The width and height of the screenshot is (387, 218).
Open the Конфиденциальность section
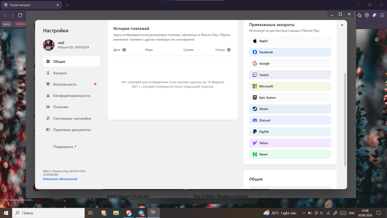pos(71,96)
